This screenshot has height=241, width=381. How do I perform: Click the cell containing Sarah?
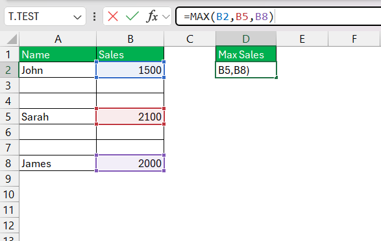click(58, 117)
